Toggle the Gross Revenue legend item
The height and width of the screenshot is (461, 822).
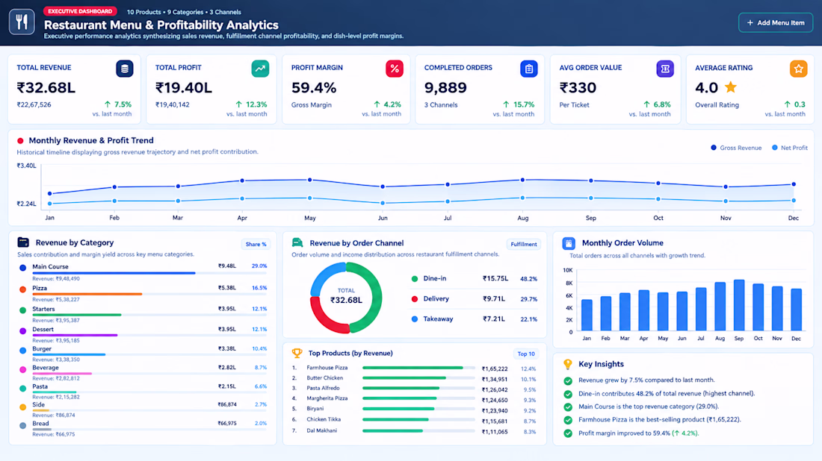pos(736,148)
